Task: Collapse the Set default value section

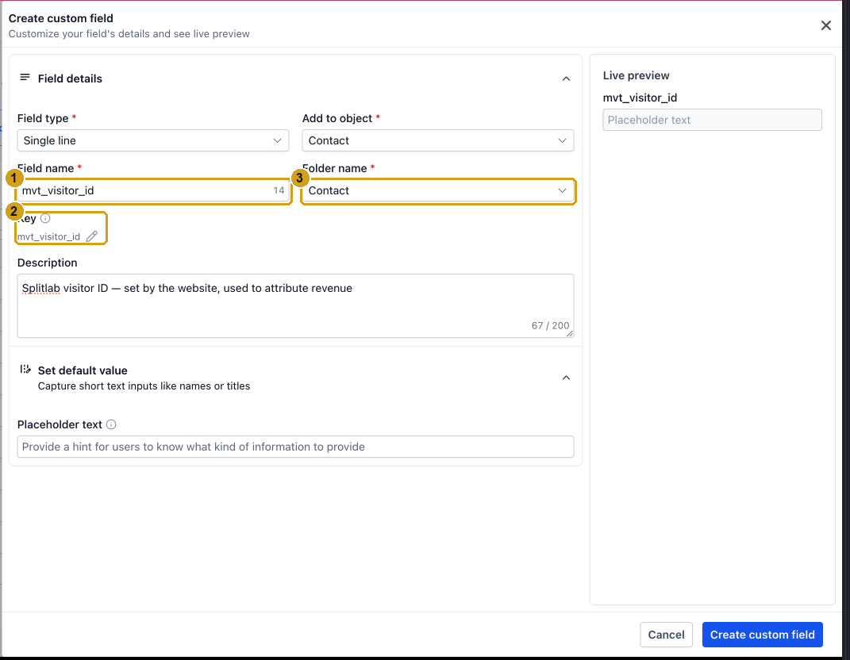Action: pos(566,378)
